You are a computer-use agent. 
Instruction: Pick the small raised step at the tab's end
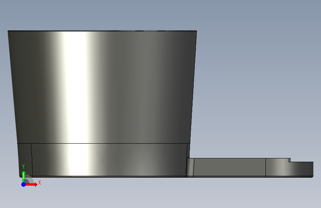pos(290,160)
